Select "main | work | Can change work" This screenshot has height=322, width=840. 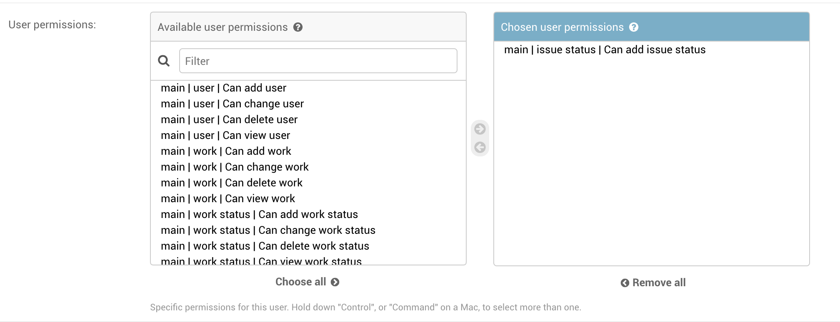coord(235,167)
